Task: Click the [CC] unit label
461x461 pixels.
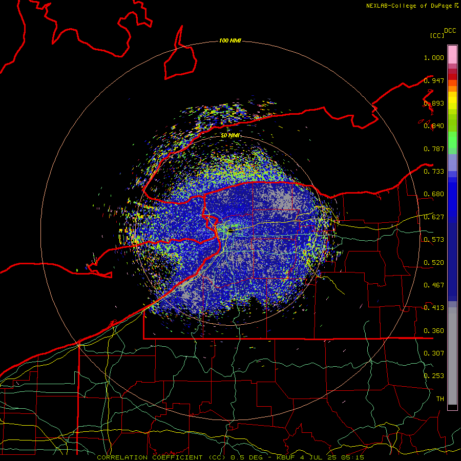Action: [x=437, y=35]
